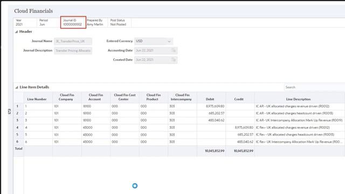Click the Cloud Financials page title
345x194 pixels.
33,11
